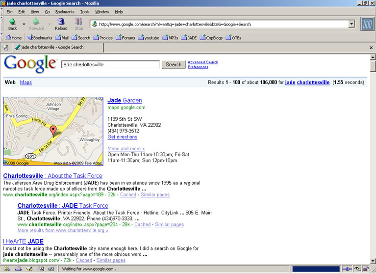The width and height of the screenshot is (376, 274).
Task: Open Charlottesville About the Task Force result
Action: click(x=53, y=176)
